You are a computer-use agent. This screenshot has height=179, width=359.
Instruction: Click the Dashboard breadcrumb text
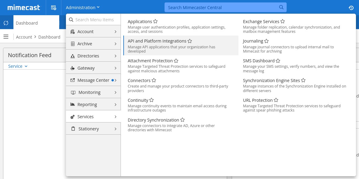click(x=49, y=37)
